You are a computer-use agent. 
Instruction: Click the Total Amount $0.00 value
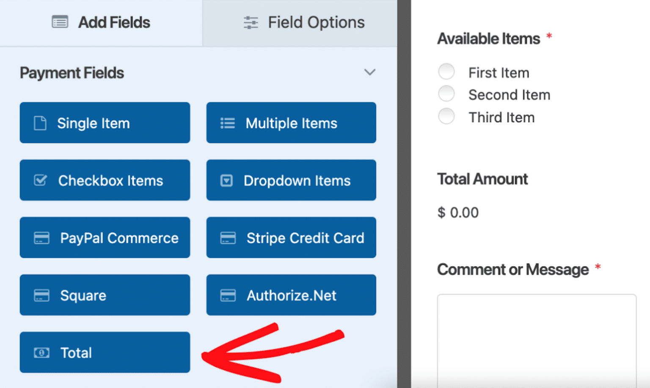(458, 212)
